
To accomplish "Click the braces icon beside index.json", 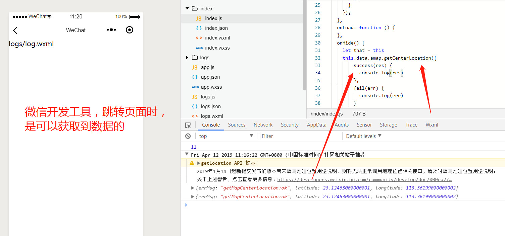I will click(x=199, y=28).
